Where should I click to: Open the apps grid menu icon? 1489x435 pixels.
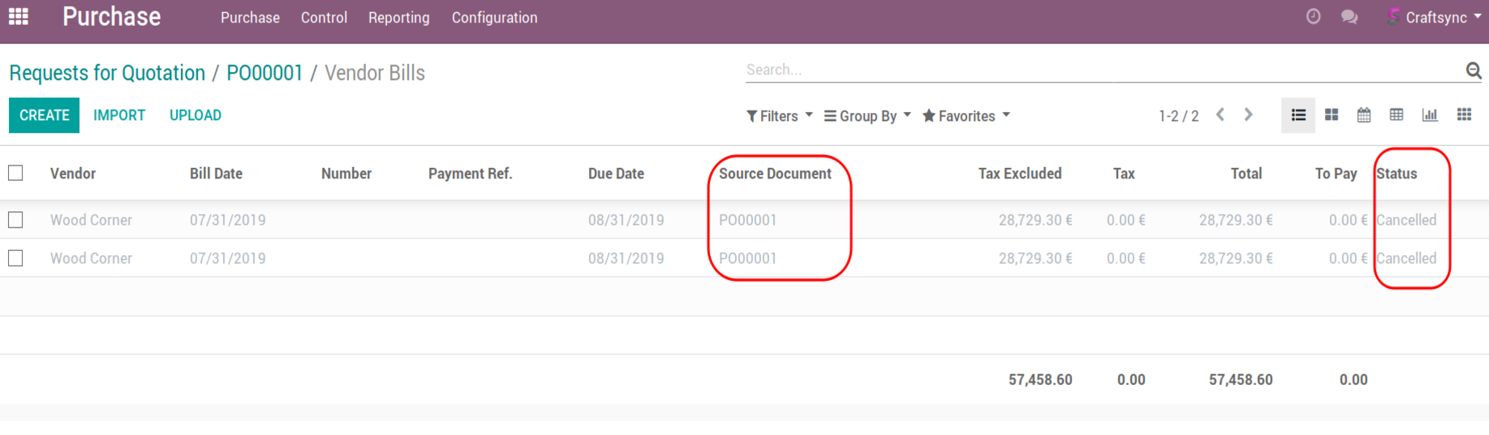pos(19,17)
